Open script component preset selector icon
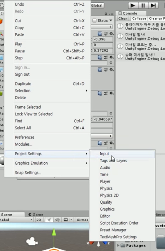This screenshot has height=251, width=165. (106, 143)
